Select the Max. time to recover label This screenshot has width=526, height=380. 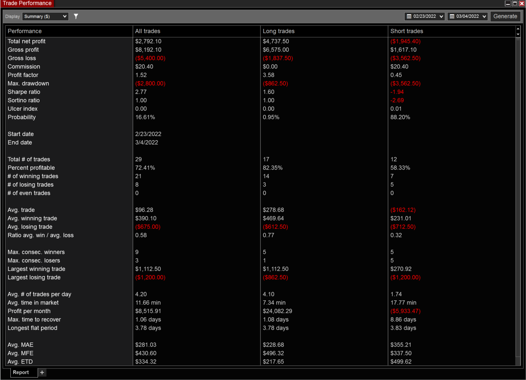coord(34,319)
